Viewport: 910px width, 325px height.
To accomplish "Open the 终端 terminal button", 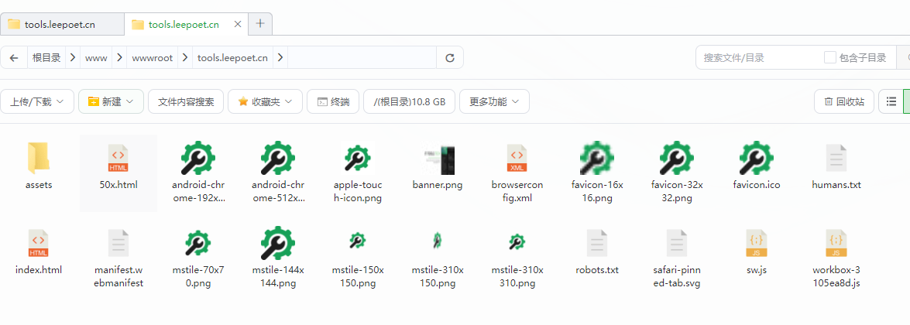I will point(332,101).
